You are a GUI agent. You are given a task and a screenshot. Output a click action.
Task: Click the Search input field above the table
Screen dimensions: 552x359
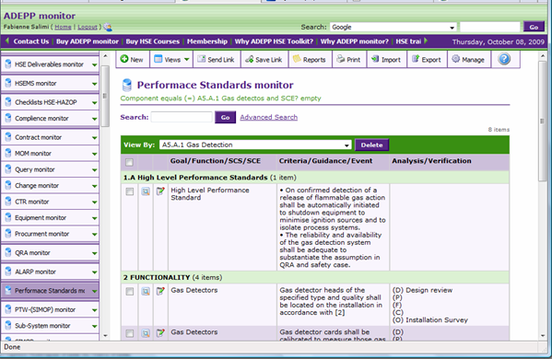click(182, 117)
